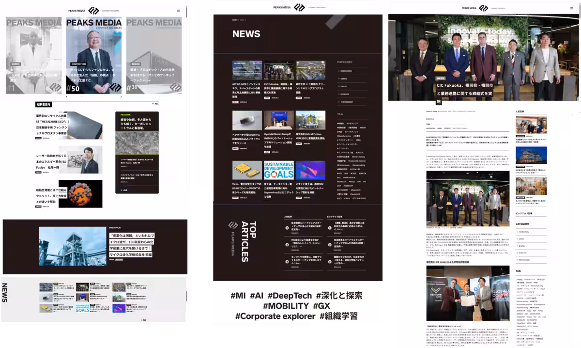Open the FIRST PICK microwave chemistry article image
Image resolution: width=581 pixels, height=348 pixels.
[x=73, y=246]
